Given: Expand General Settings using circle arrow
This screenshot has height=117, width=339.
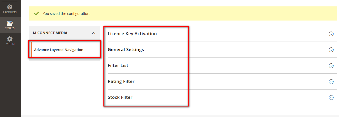Looking at the screenshot, I should click(331, 50).
